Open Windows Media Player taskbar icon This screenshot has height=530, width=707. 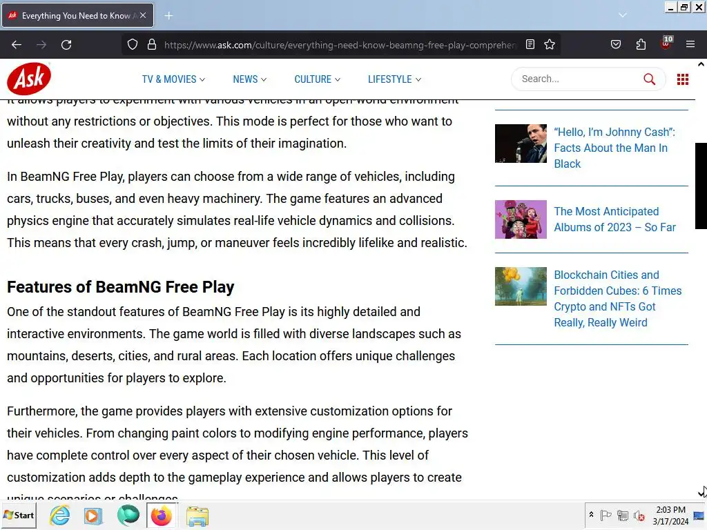(93, 516)
